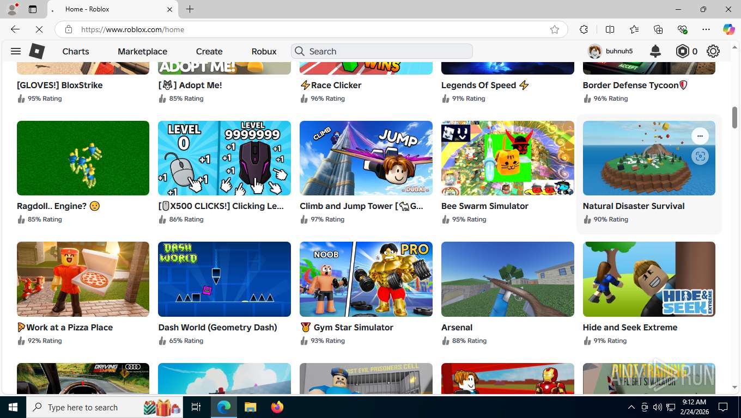741x418 pixels.
Task: Click the Windows taskbar search box
Action: [x=106, y=407]
